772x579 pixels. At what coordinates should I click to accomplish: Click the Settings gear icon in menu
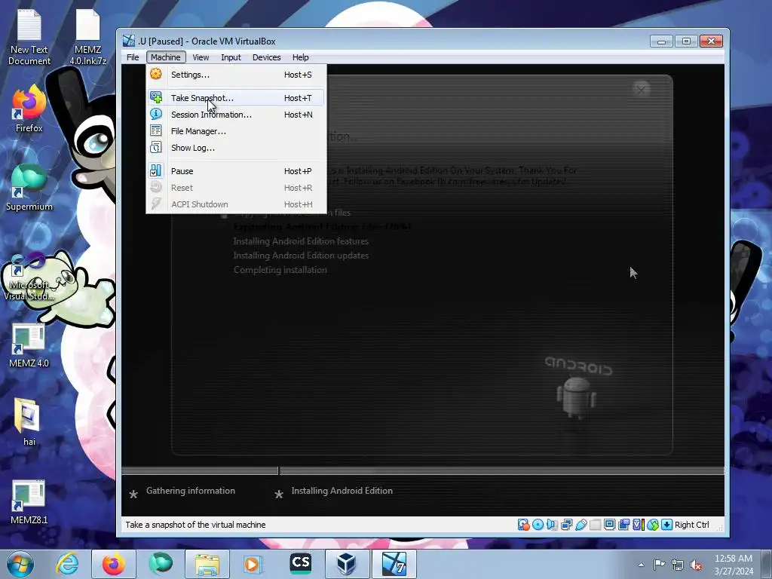156,75
